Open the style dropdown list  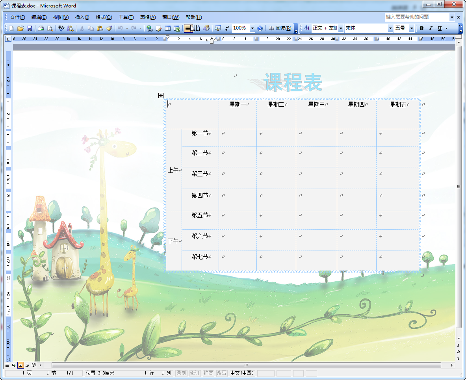point(341,28)
